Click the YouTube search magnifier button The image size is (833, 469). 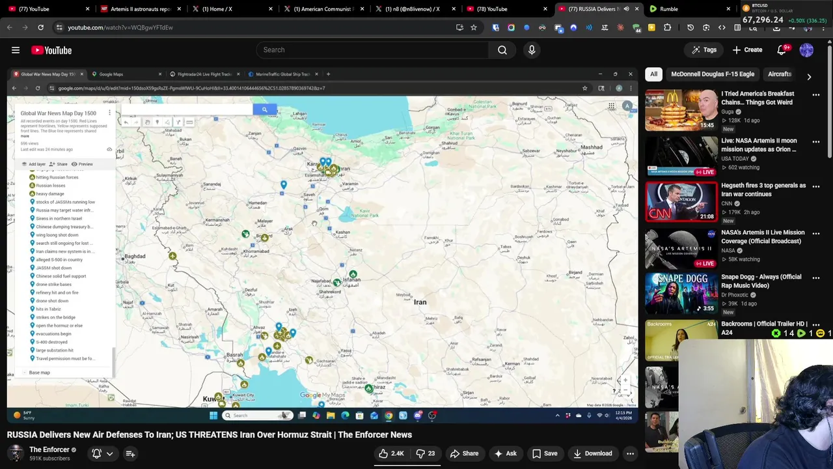tap(502, 50)
